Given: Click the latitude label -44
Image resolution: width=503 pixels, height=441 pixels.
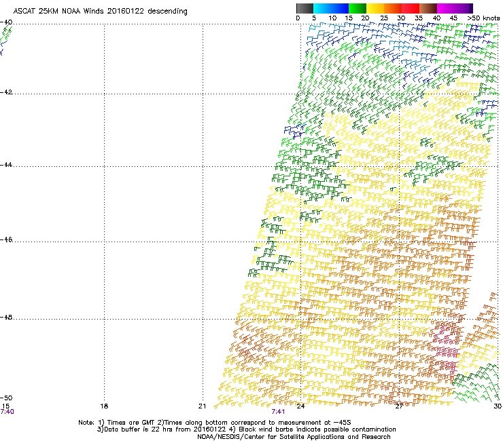Looking at the screenshot, I should (x=6, y=165).
